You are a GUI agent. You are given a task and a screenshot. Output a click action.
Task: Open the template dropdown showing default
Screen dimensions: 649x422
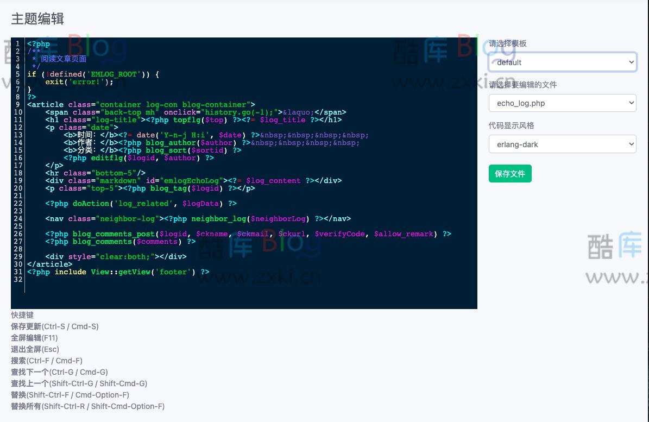point(562,62)
